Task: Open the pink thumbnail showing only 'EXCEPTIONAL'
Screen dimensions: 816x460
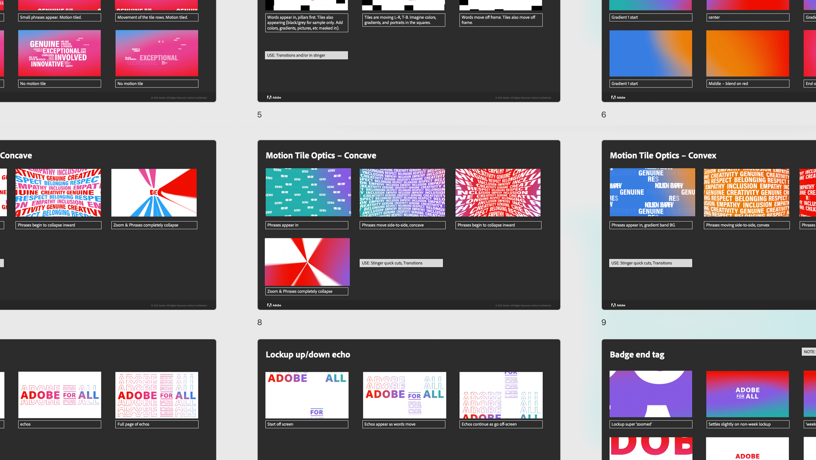Action: pos(157,53)
